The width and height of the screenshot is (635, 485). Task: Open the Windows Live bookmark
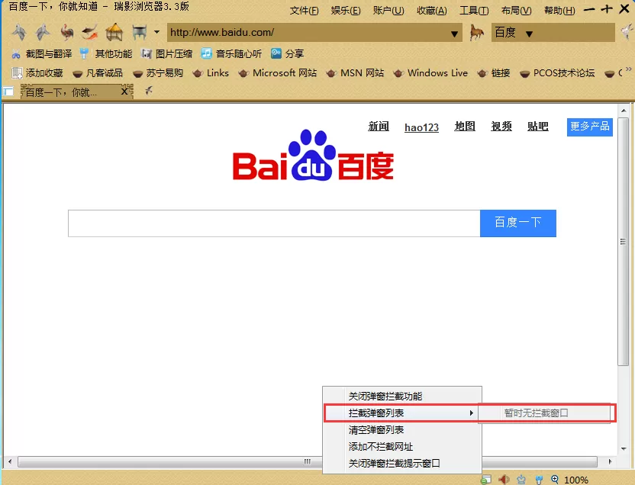430,72
